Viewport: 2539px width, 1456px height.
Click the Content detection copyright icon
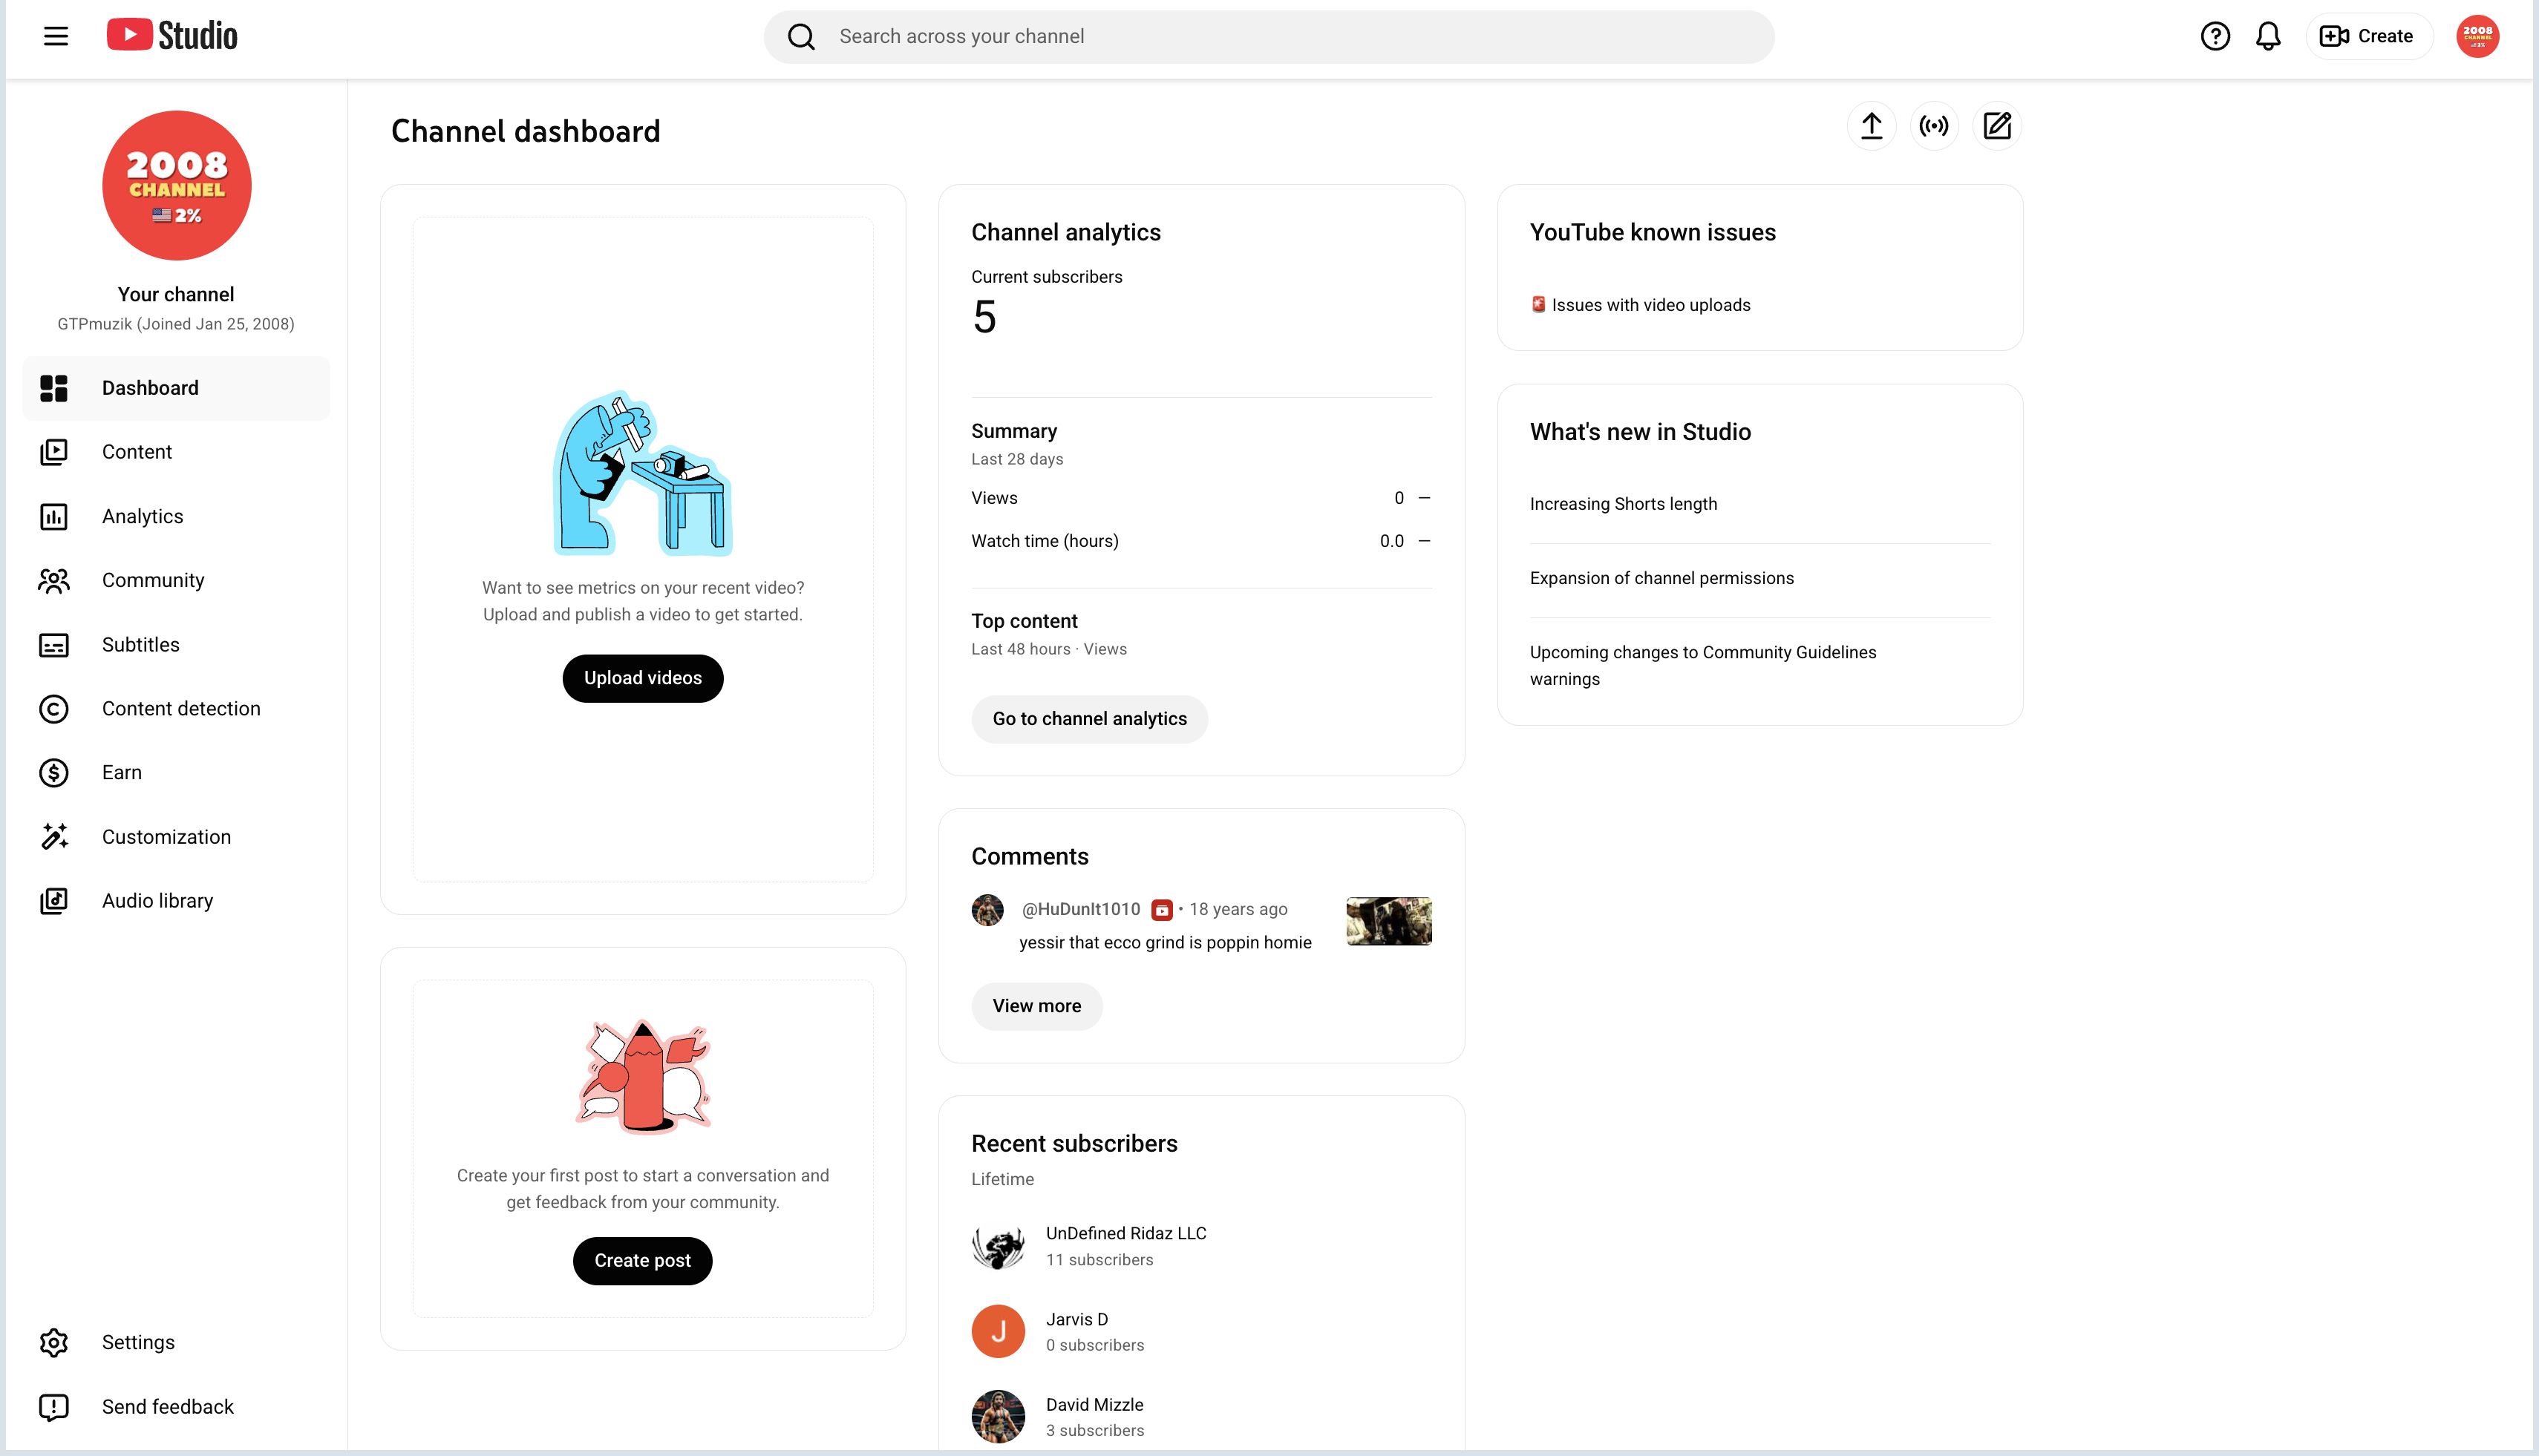tap(54, 709)
